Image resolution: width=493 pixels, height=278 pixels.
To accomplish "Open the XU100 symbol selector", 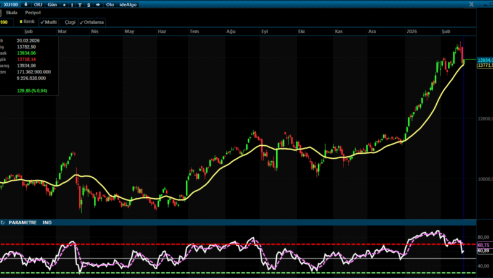I will 11,4.
